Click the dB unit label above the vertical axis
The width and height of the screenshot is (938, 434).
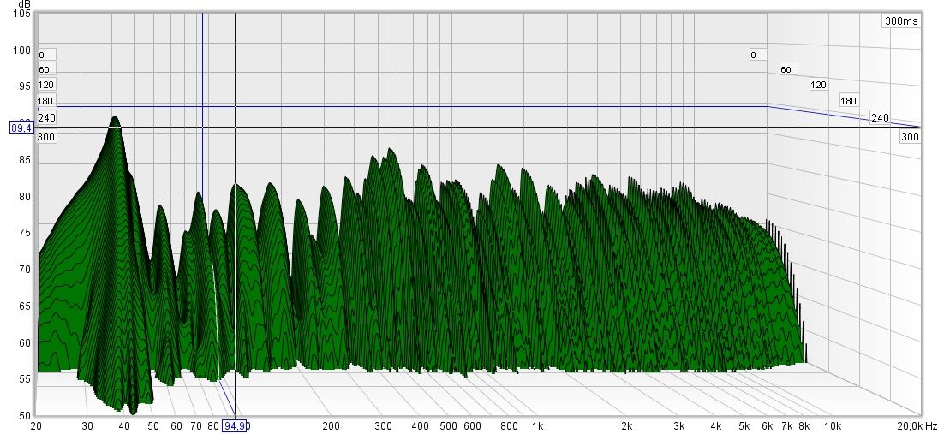(x=25, y=4)
